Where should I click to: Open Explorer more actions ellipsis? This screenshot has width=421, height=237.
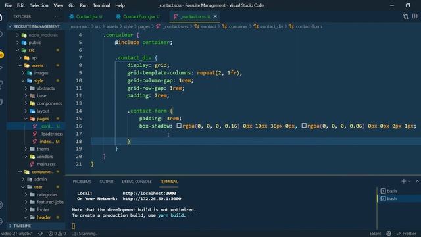(57, 16)
